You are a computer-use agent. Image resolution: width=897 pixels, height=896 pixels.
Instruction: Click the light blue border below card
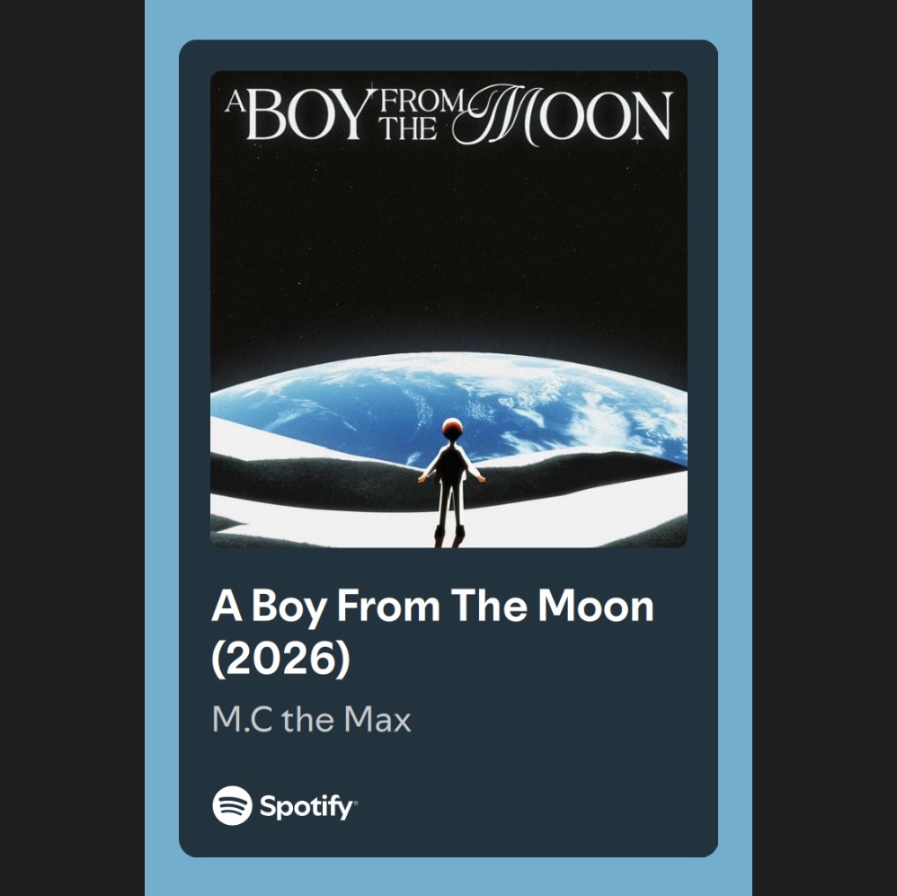(448, 876)
